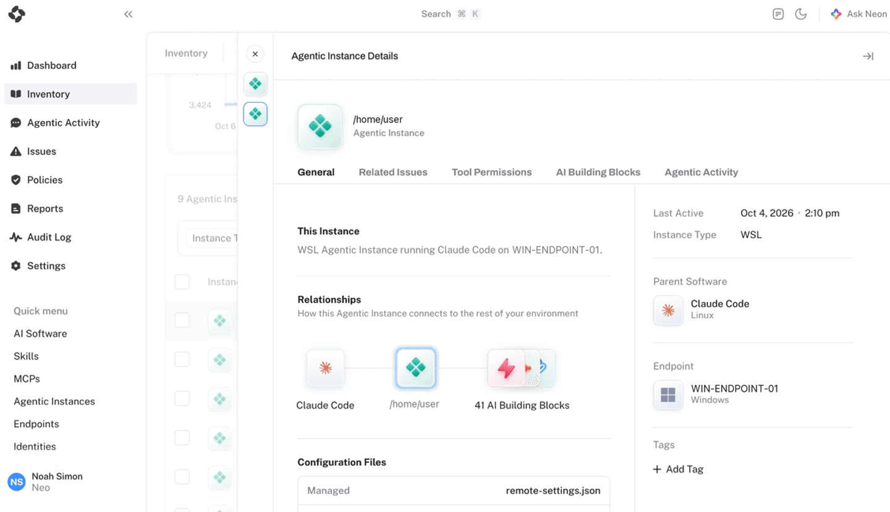Open Skills from the Quick menu
This screenshot has width=890, height=512.
(26, 356)
